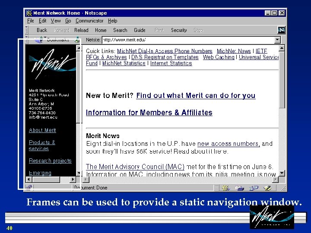Click the main frame horizontal scroll right arrow

click(275, 179)
